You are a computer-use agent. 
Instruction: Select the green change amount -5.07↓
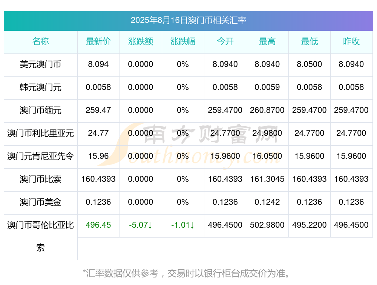(141, 225)
